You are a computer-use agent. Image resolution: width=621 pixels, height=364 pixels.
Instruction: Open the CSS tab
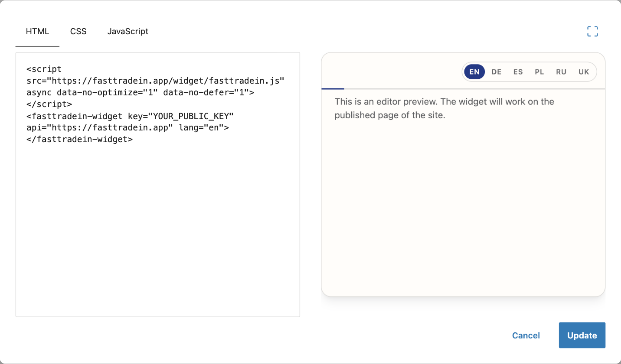(x=78, y=31)
